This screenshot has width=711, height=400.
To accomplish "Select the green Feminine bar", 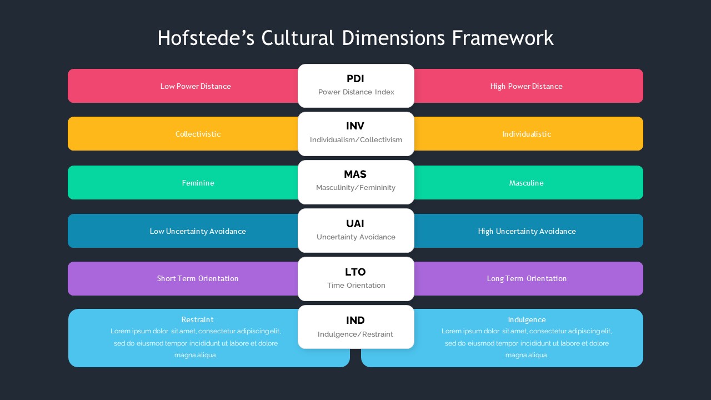I will pos(183,183).
